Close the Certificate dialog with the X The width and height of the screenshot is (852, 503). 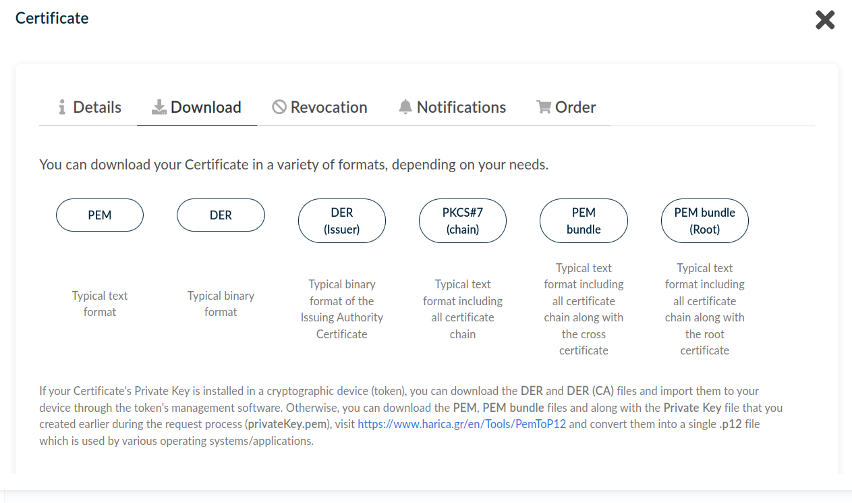824,20
